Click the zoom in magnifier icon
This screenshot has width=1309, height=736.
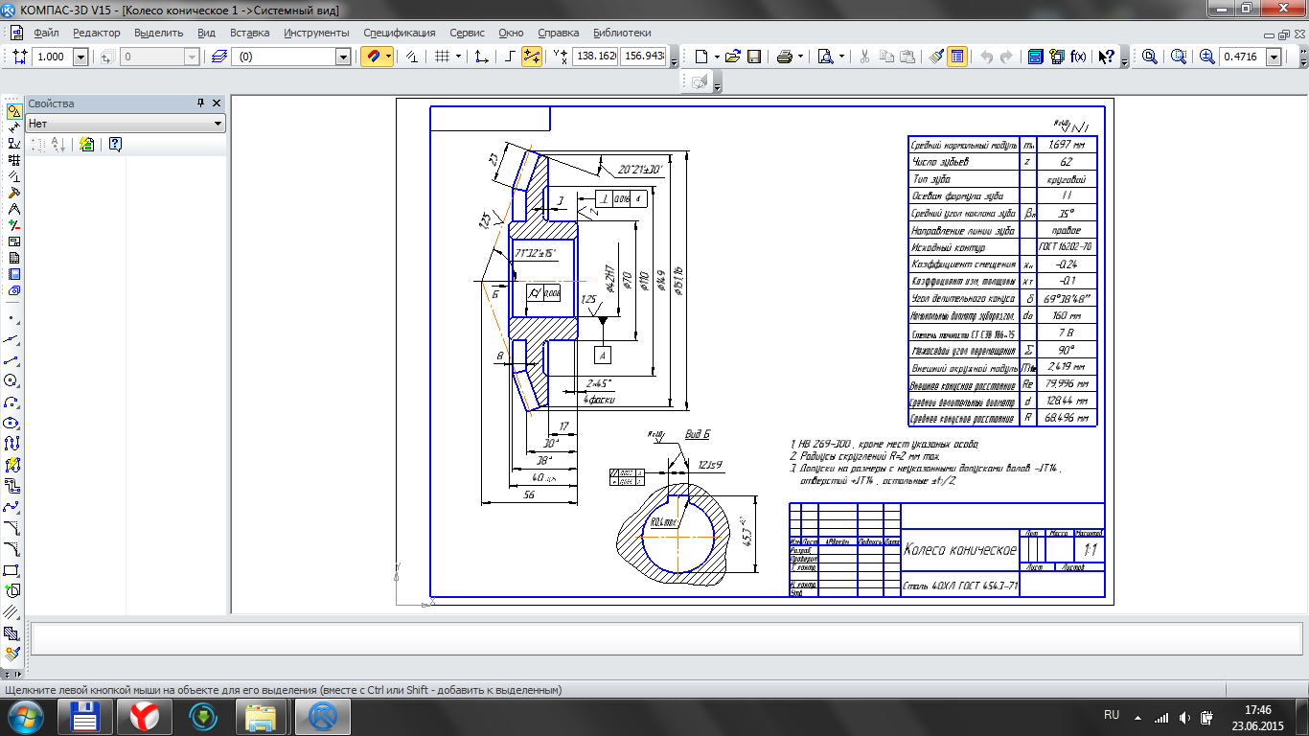[1207, 57]
